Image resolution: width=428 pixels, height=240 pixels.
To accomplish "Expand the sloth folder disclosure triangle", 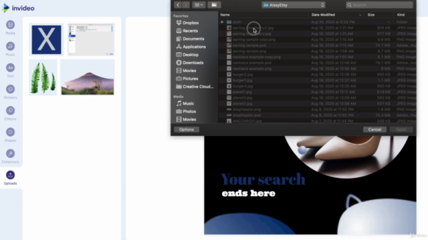I will coord(222,22).
